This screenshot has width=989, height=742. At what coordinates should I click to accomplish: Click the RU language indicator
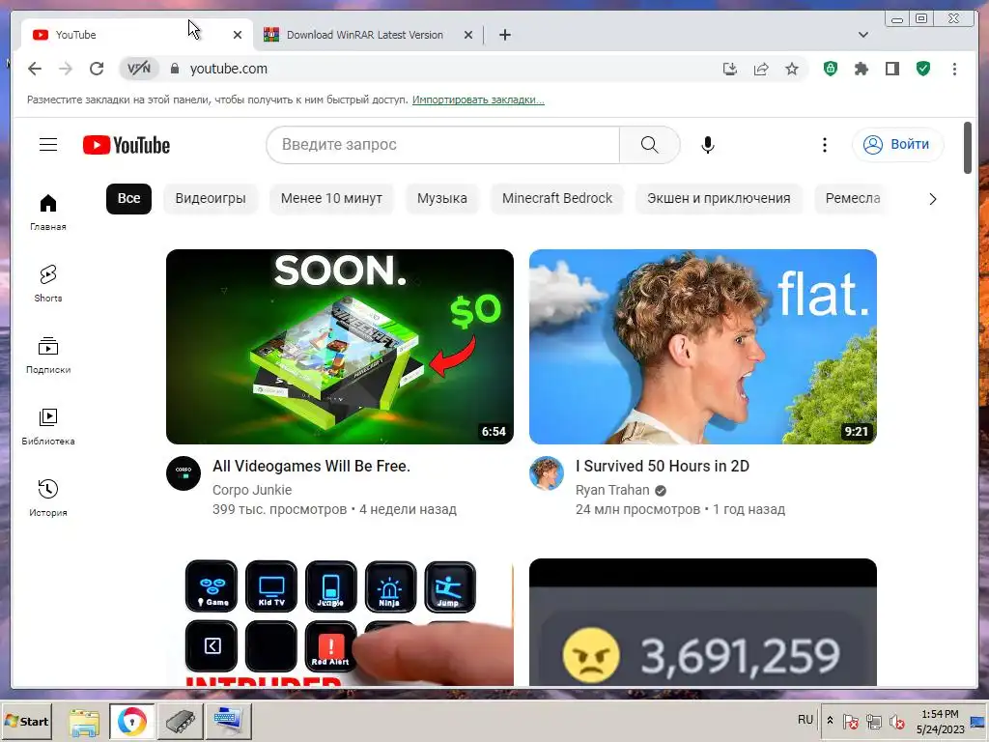(805, 720)
